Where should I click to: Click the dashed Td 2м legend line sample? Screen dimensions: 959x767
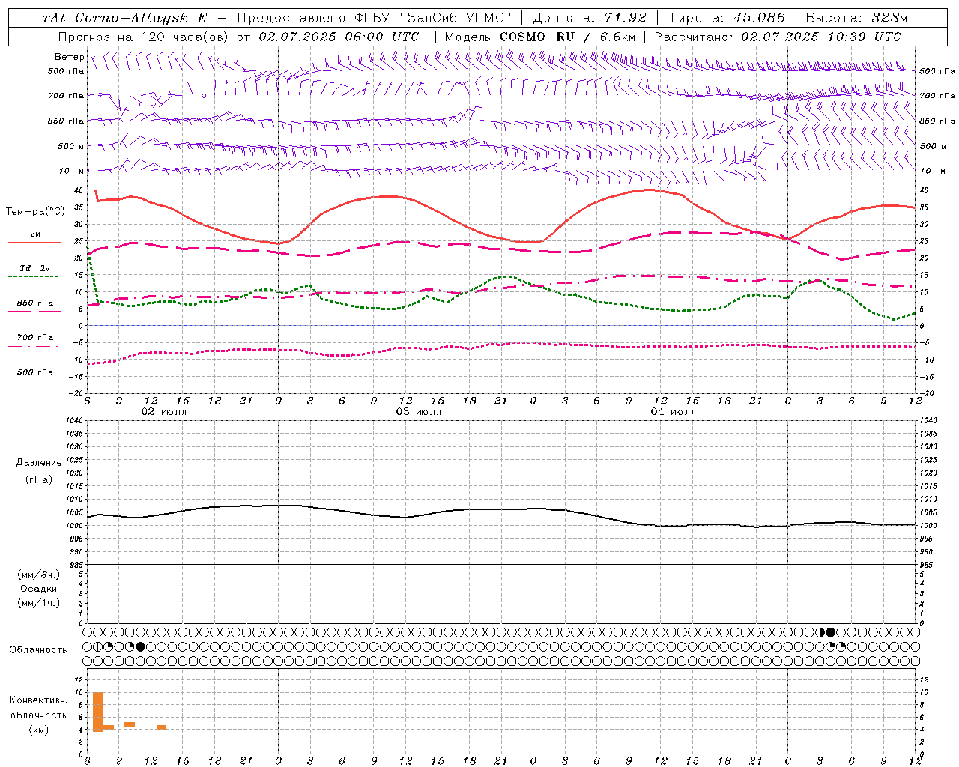coord(33,277)
